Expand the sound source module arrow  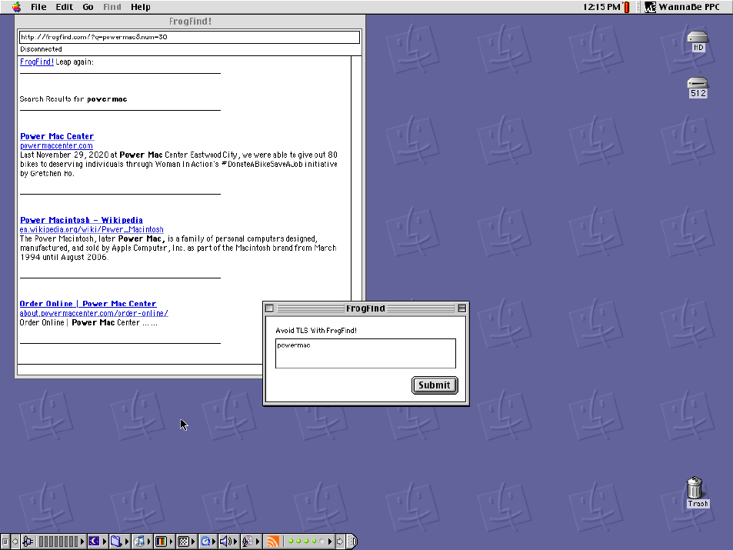point(258,542)
